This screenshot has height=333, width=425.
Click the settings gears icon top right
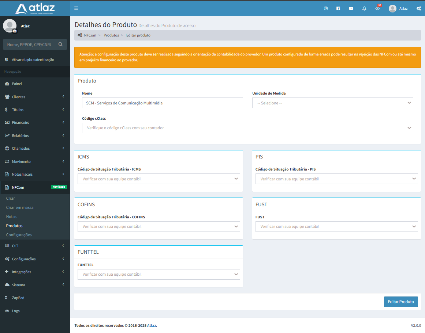(419, 8)
